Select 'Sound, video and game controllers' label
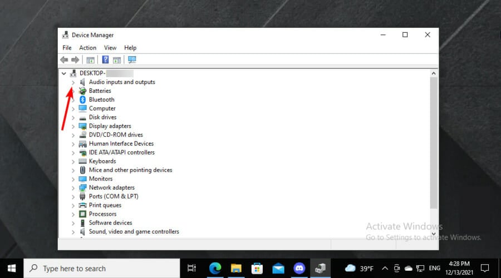The width and height of the screenshot is (501, 278). (x=134, y=231)
